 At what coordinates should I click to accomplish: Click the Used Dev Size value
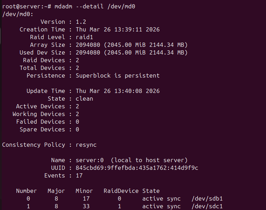pos(131,53)
